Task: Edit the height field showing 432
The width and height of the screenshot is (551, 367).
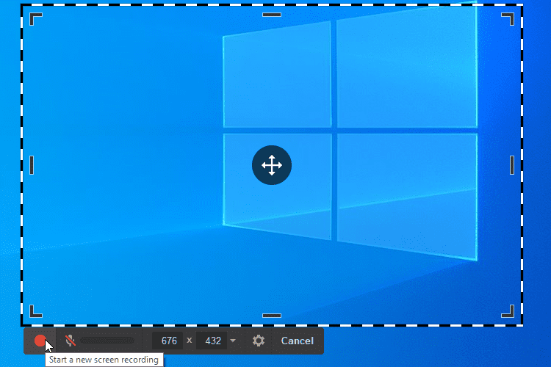Action: 212,341
